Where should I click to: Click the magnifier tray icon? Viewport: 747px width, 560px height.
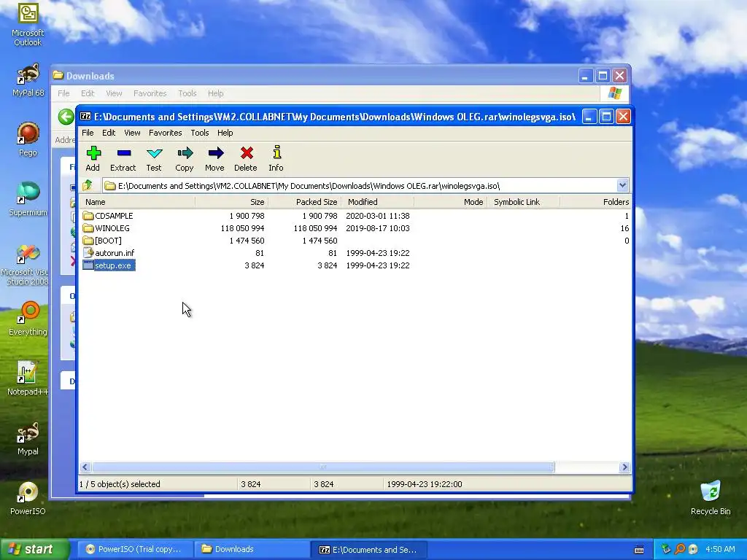[680, 549]
